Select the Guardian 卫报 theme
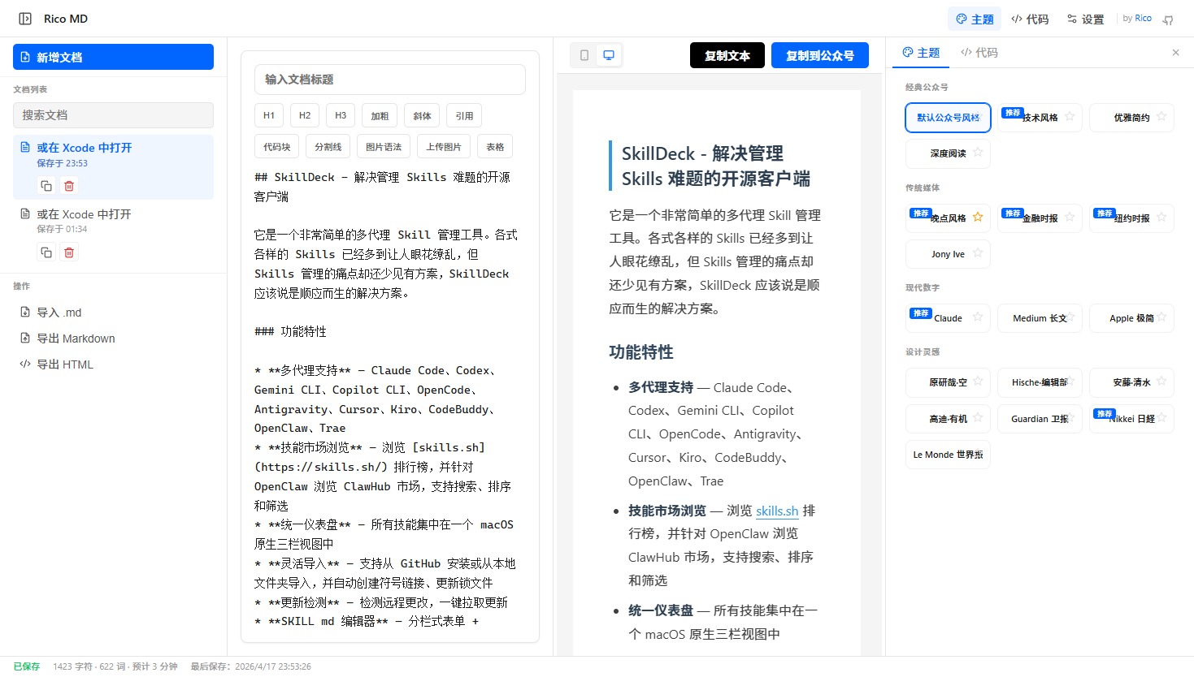 click(x=1040, y=419)
